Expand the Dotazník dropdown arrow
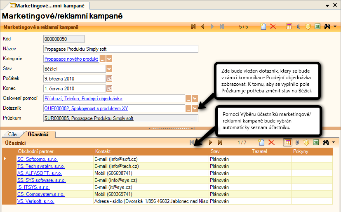Screen dimensions: 341x212 coord(195,108)
